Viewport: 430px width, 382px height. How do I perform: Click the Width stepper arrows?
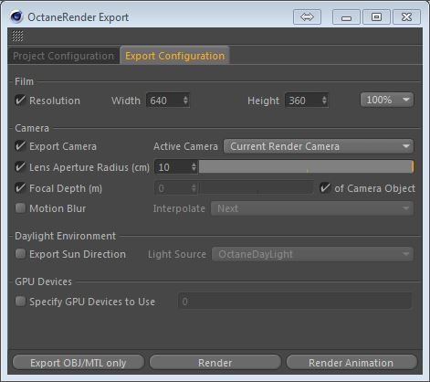coord(185,101)
